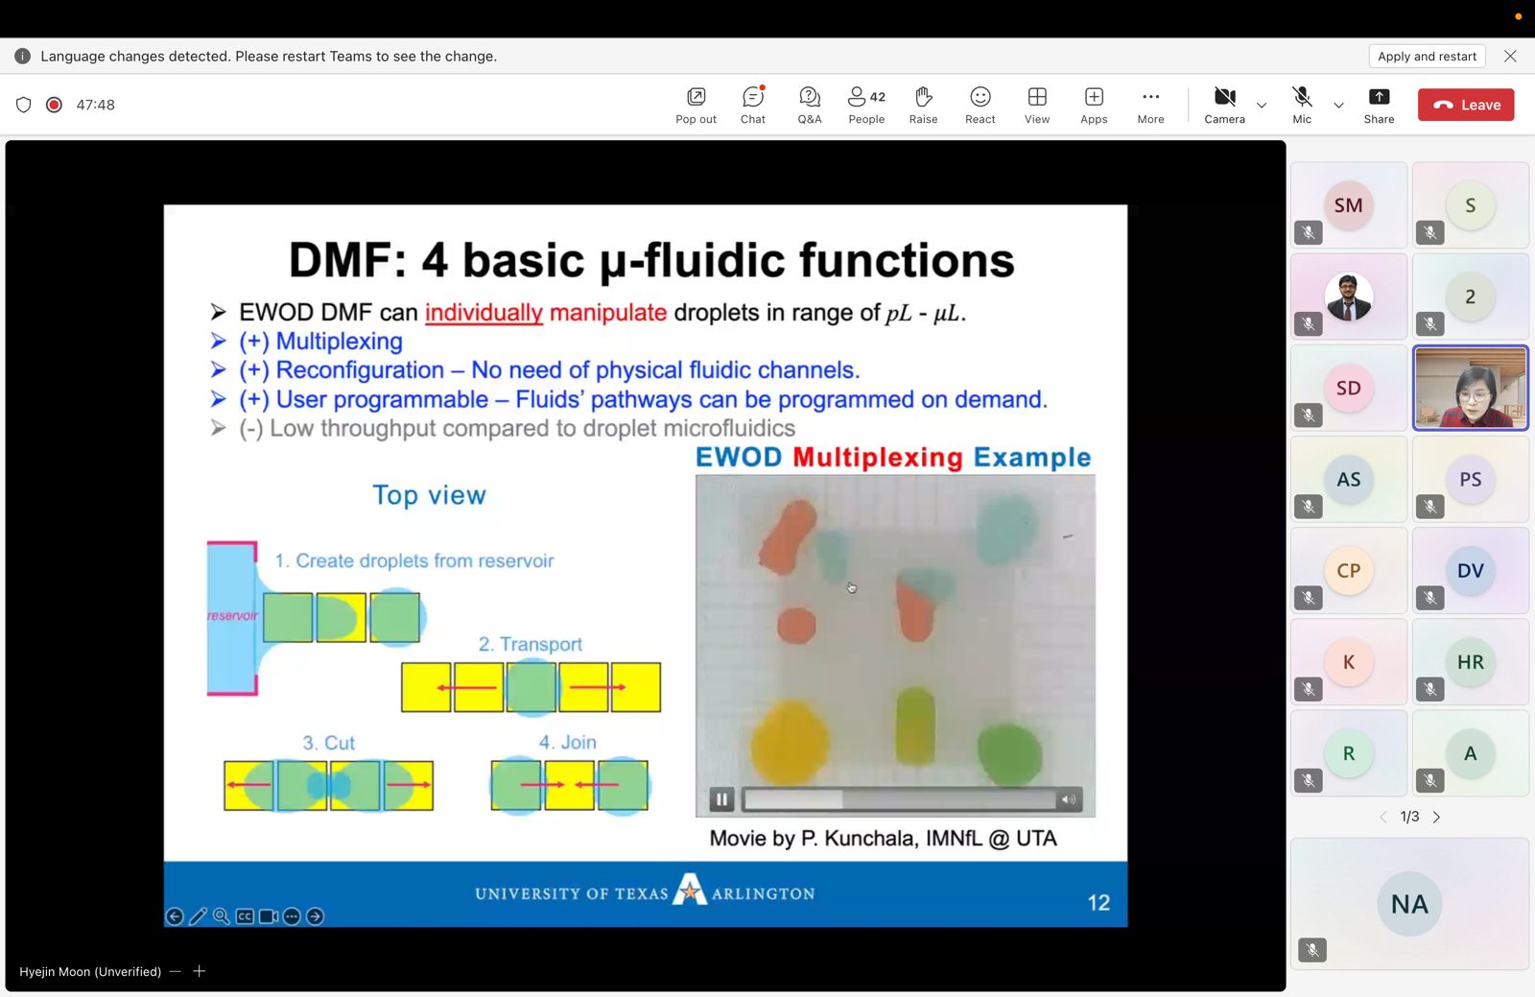This screenshot has height=997, width=1535.
Task: Turn on the Camera
Action: (x=1224, y=105)
